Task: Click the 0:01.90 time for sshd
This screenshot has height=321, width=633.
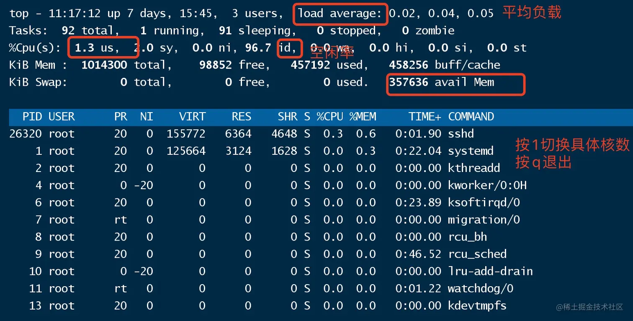Action: coord(418,134)
